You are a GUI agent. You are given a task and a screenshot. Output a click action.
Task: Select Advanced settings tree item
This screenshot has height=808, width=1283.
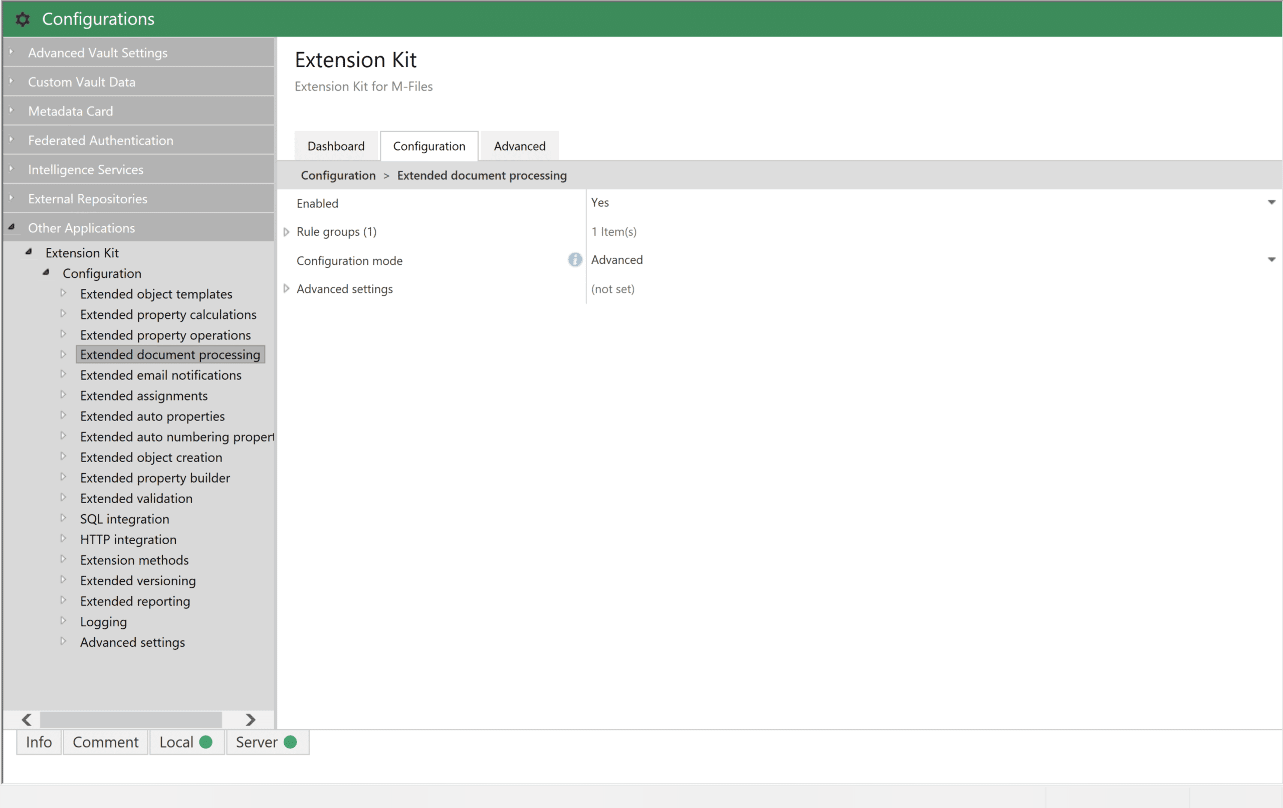[x=133, y=642]
